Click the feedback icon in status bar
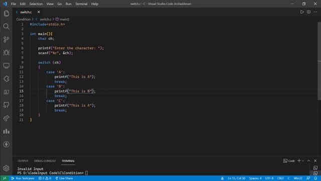 308,178
